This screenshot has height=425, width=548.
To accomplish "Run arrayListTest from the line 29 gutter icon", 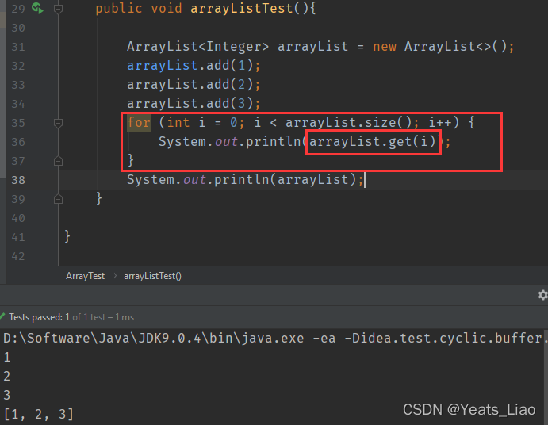I will click(x=37, y=8).
